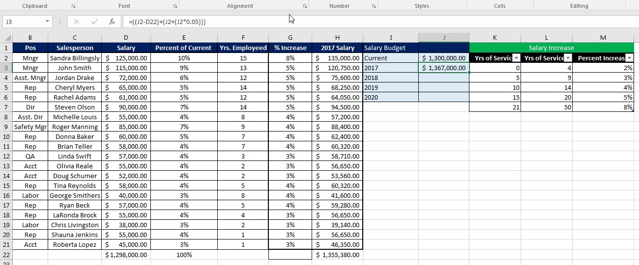Select the Steven Olson cell

pos(75,107)
